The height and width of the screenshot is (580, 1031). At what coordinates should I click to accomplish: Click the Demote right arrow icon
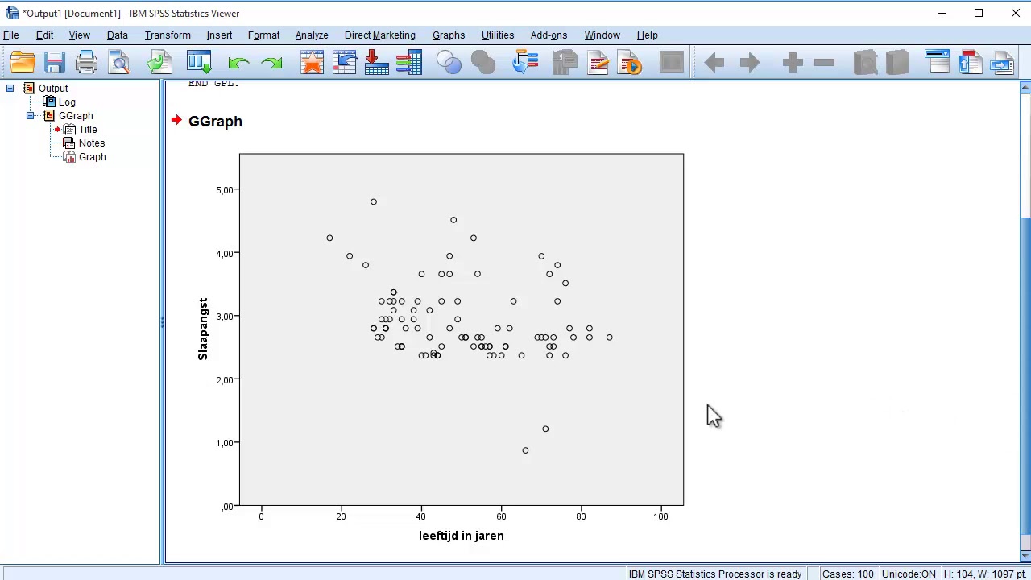click(749, 63)
